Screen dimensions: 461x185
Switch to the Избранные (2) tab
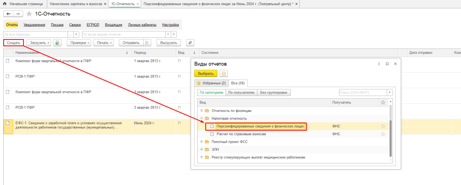tap(211, 83)
